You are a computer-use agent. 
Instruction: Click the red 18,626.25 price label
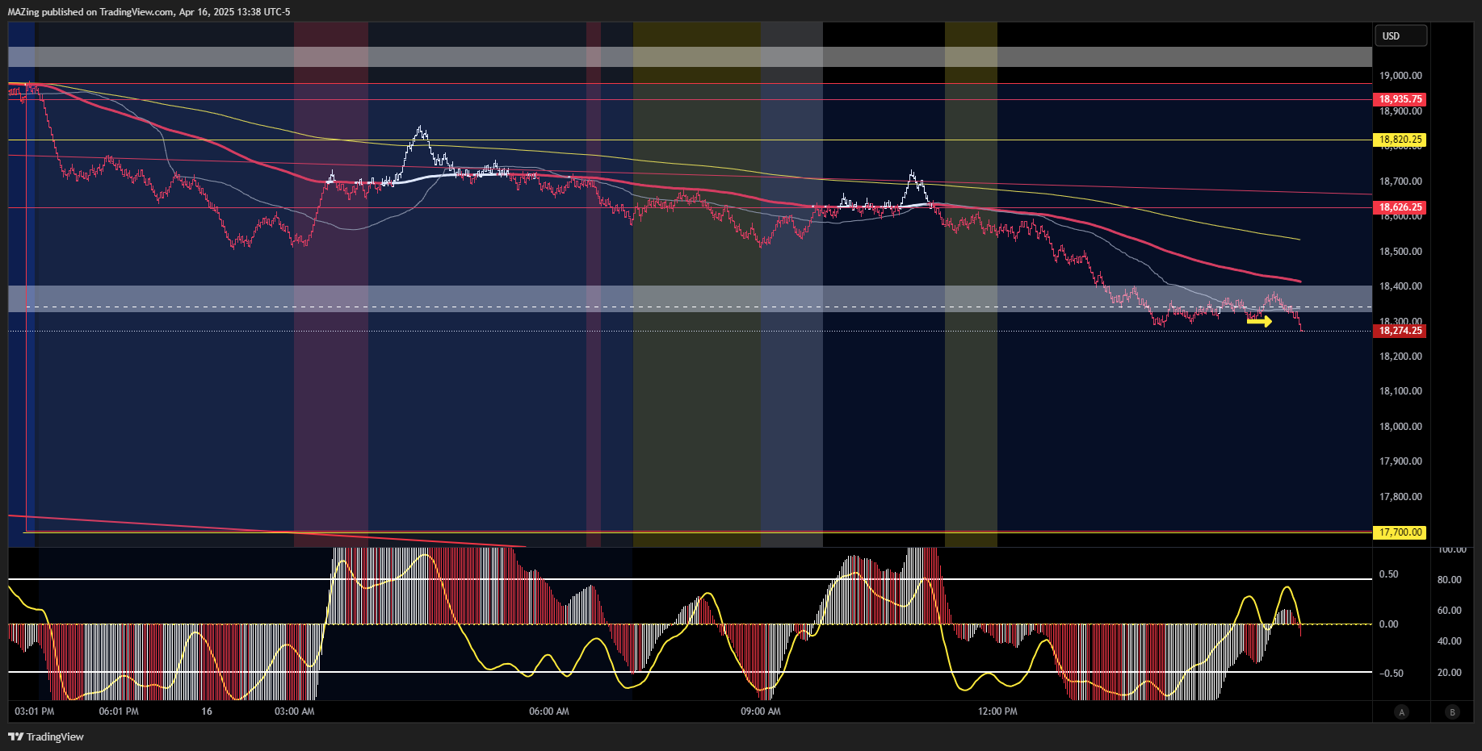pos(1400,207)
